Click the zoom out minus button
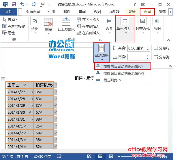The width and height of the screenshot is (173, 160). pyautogui.click(x=119, y=156)
